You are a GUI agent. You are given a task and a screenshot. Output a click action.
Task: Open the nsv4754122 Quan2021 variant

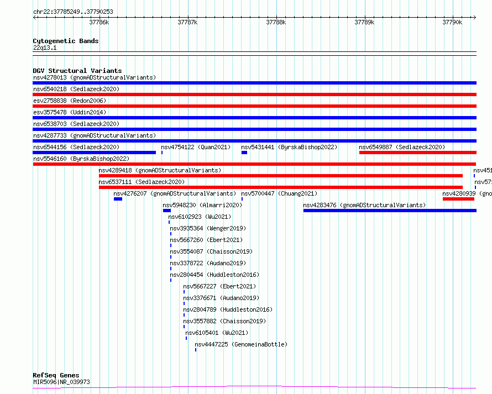pos(196,147)
